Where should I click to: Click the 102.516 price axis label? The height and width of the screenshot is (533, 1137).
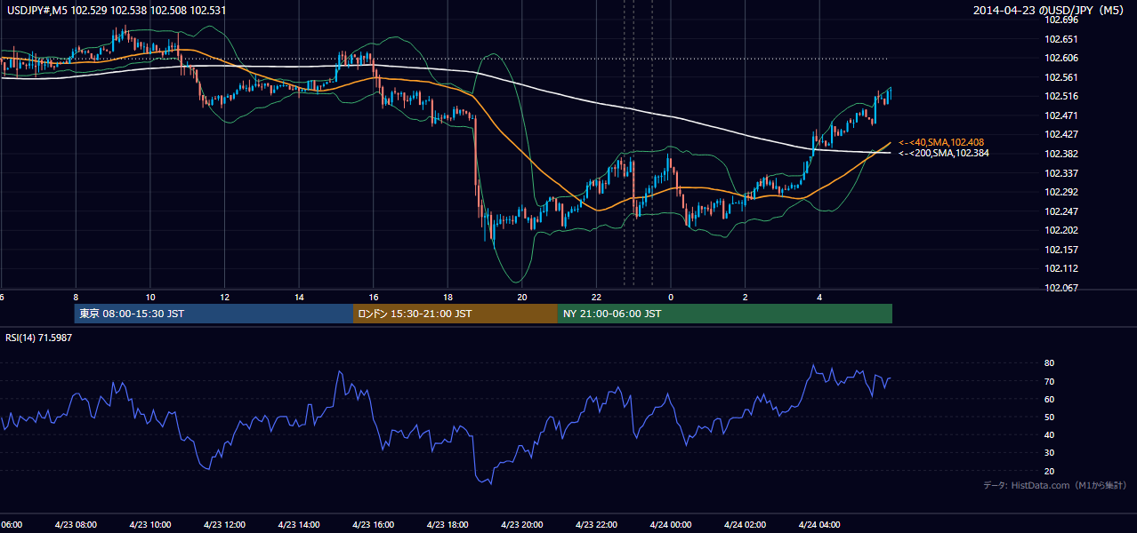(1060, 96)
